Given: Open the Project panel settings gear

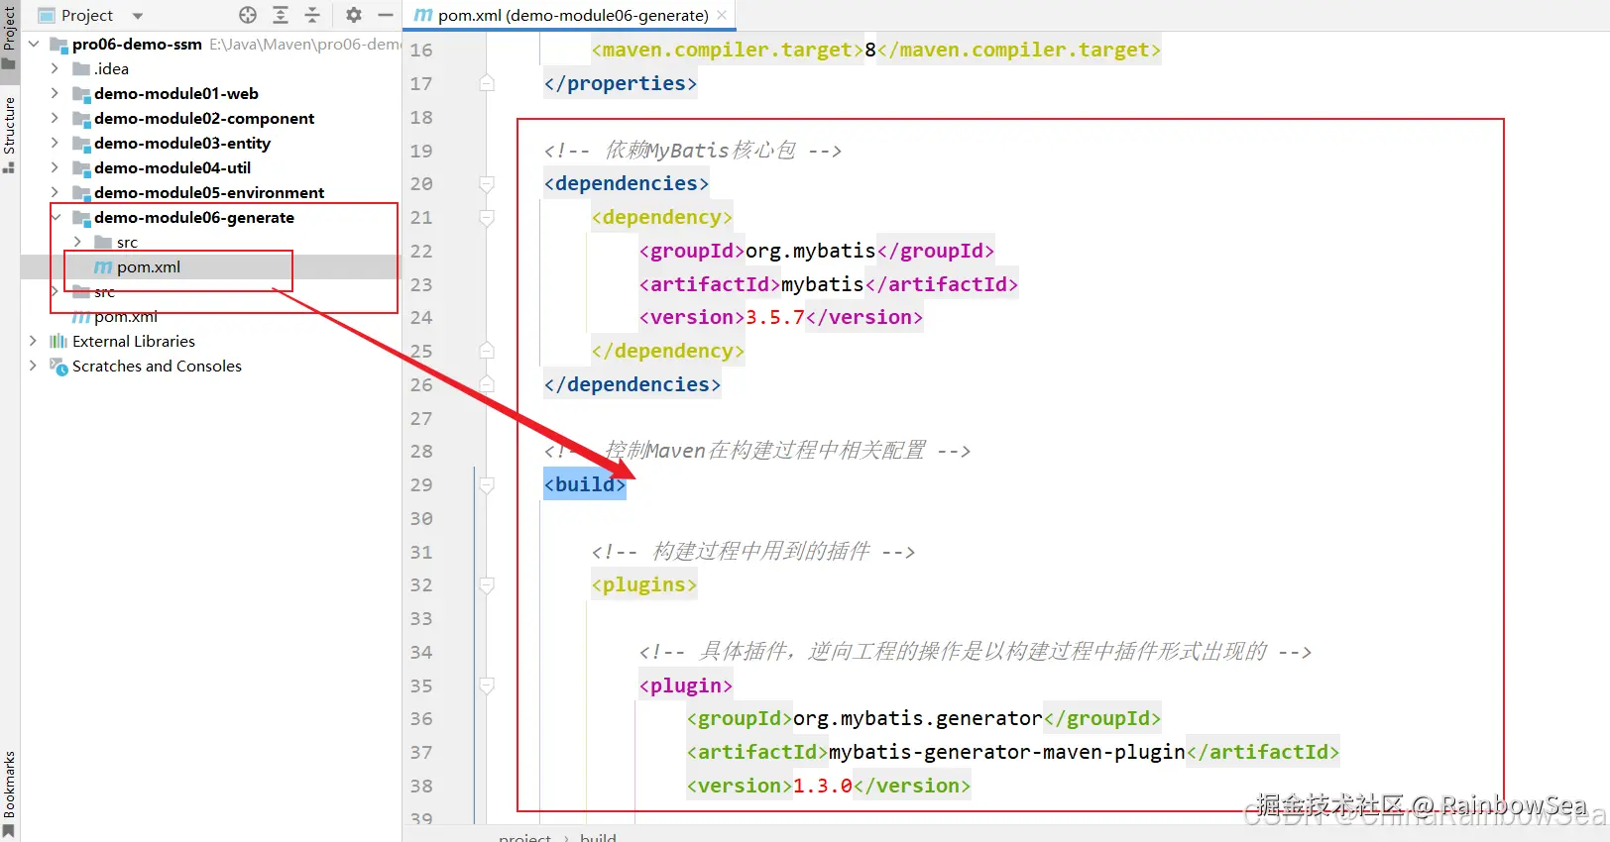Looking at the screenshot, I should pyautogui.click(x=354, y=15).
